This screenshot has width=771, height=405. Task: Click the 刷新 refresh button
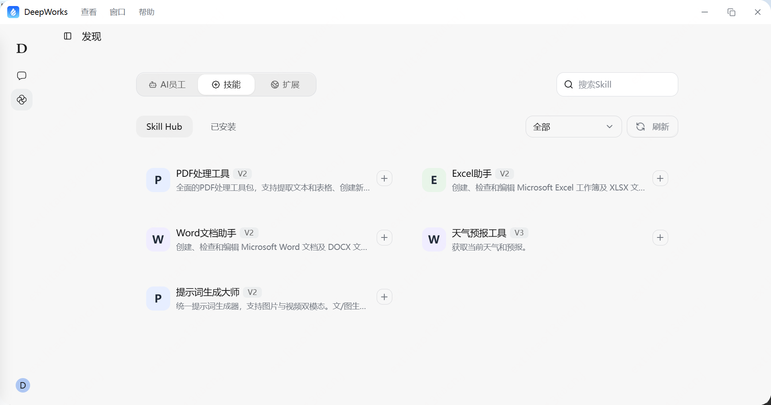click(x=653, y=127)
